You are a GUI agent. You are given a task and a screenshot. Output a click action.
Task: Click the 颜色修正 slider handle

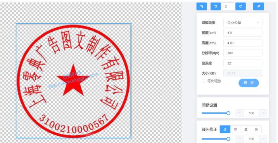(228, 139)
